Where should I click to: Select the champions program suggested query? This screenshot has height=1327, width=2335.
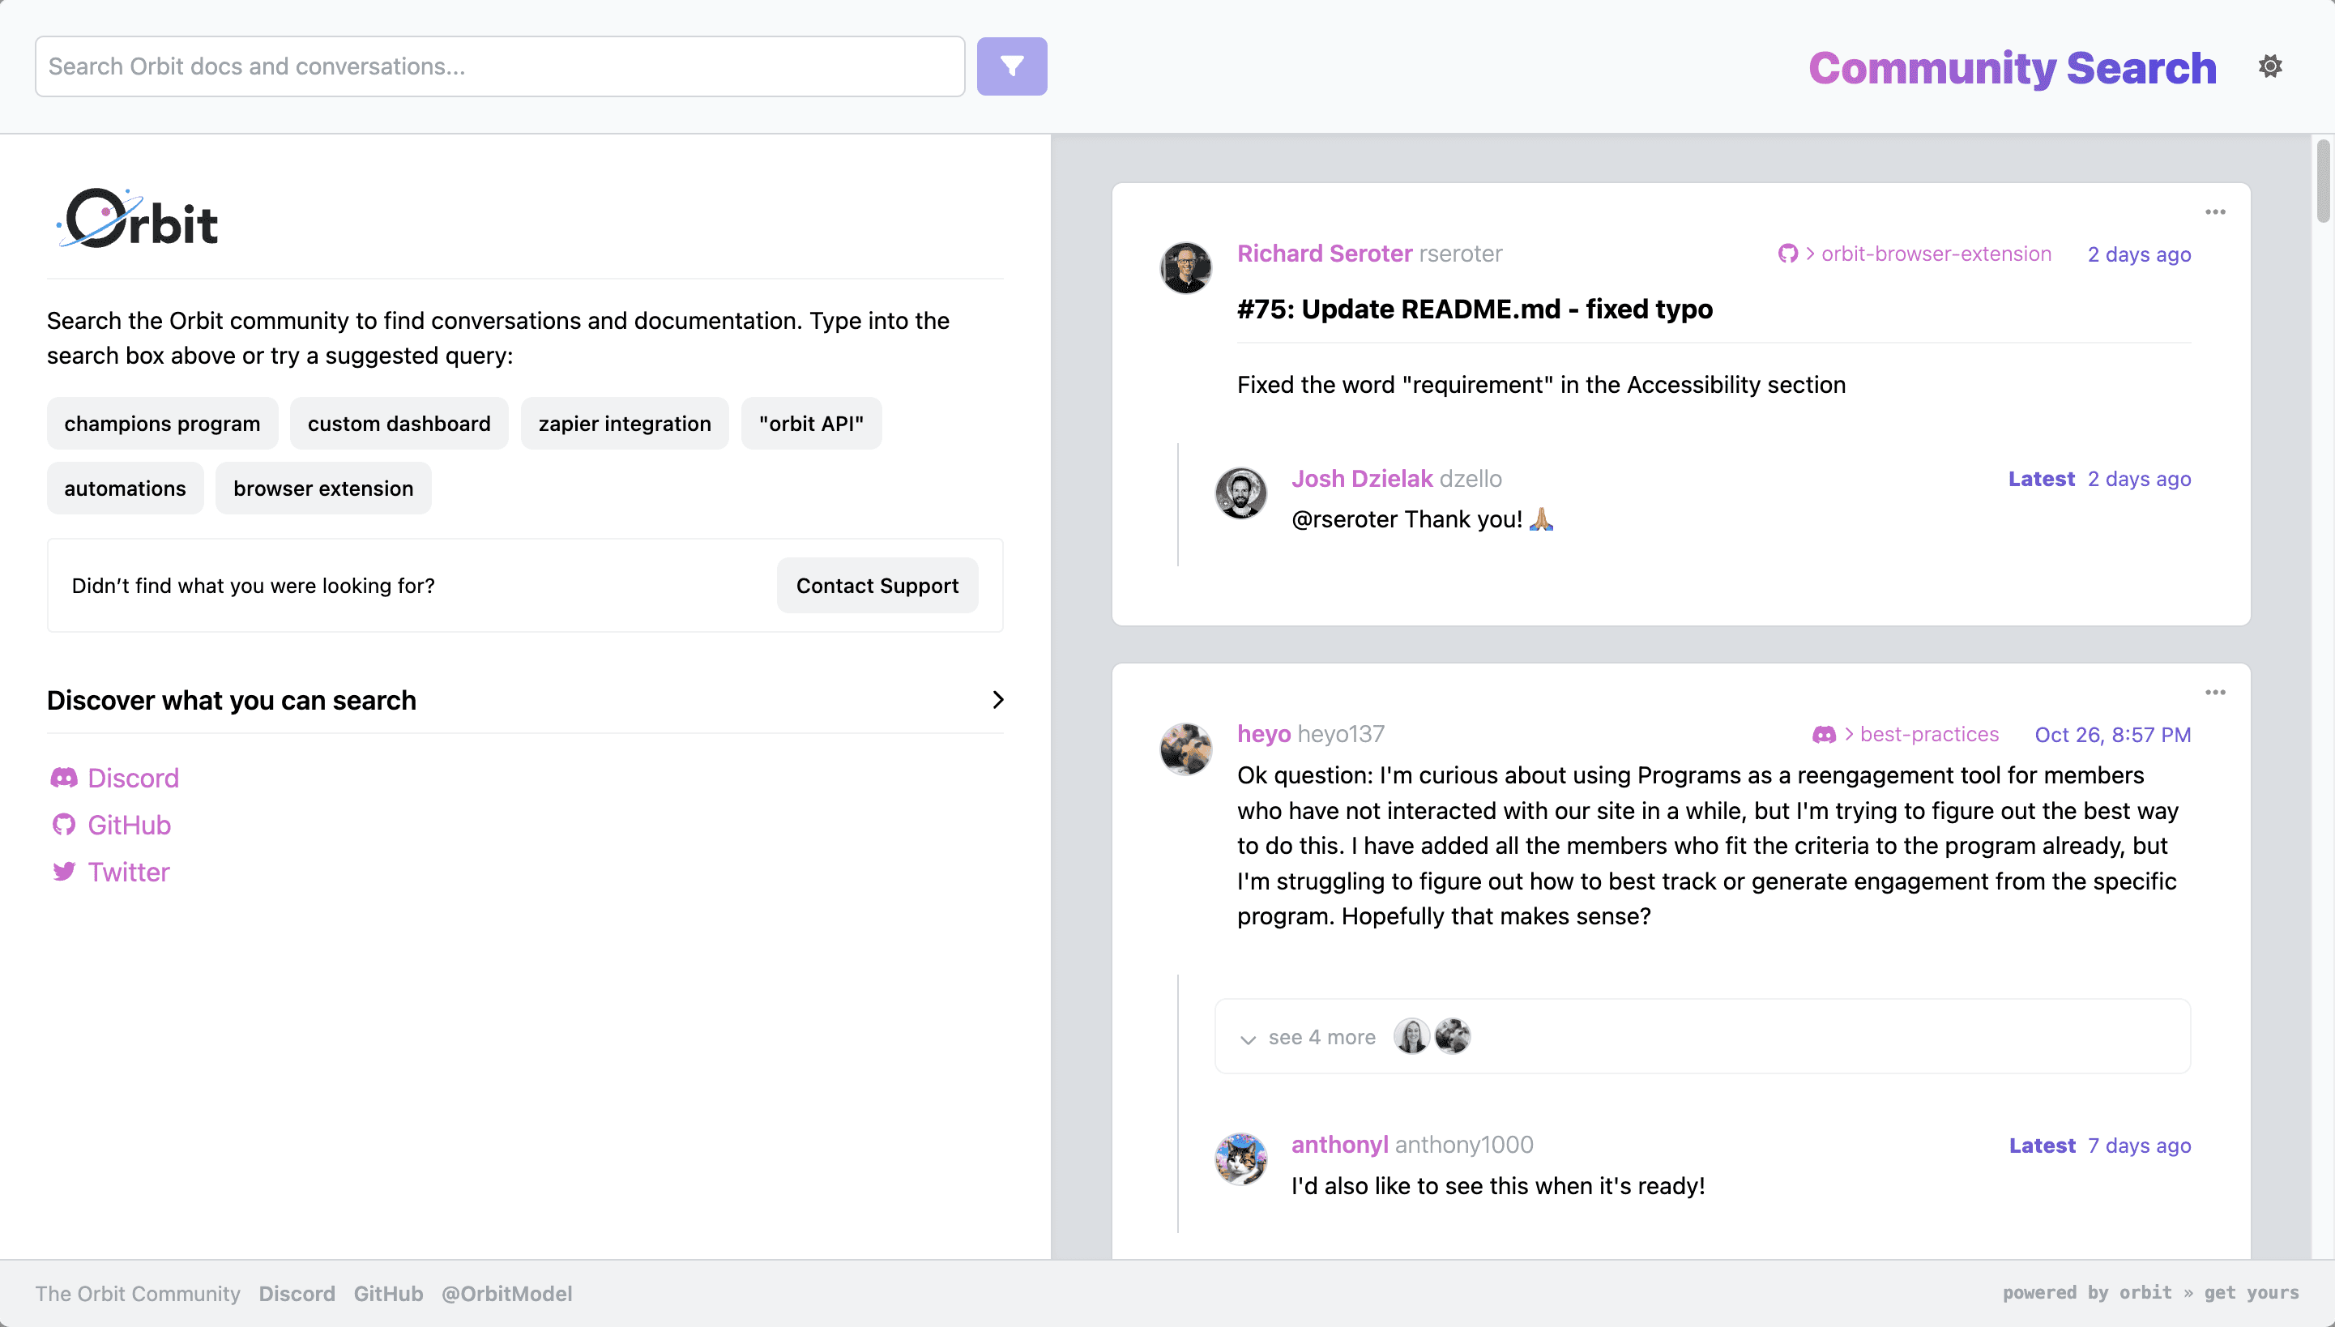[162, 424]
